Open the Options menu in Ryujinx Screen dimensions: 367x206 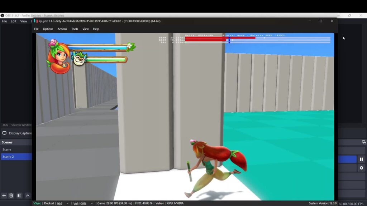click(x=48, y=29)
